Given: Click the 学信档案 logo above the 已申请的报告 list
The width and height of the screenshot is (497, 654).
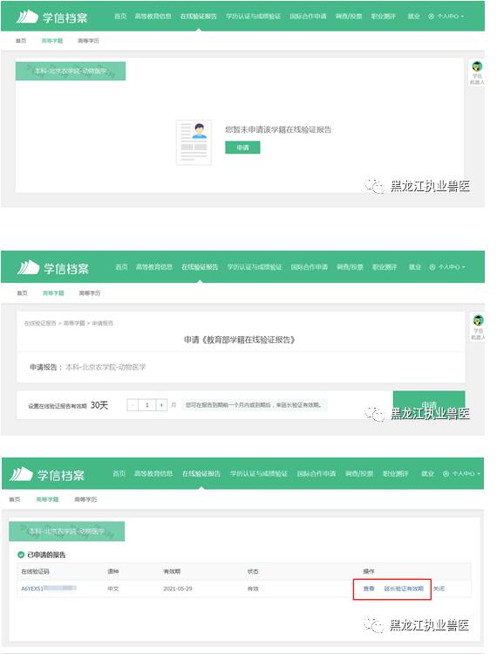Looking at the screenshot, I should (x=47, y=474).
